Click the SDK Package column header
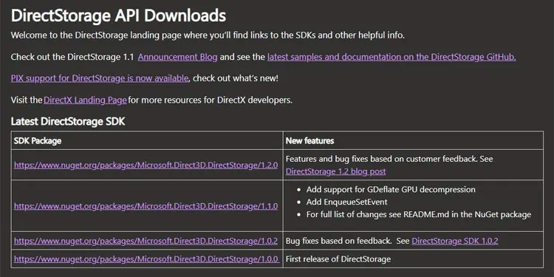 click(x=38, y=140)
